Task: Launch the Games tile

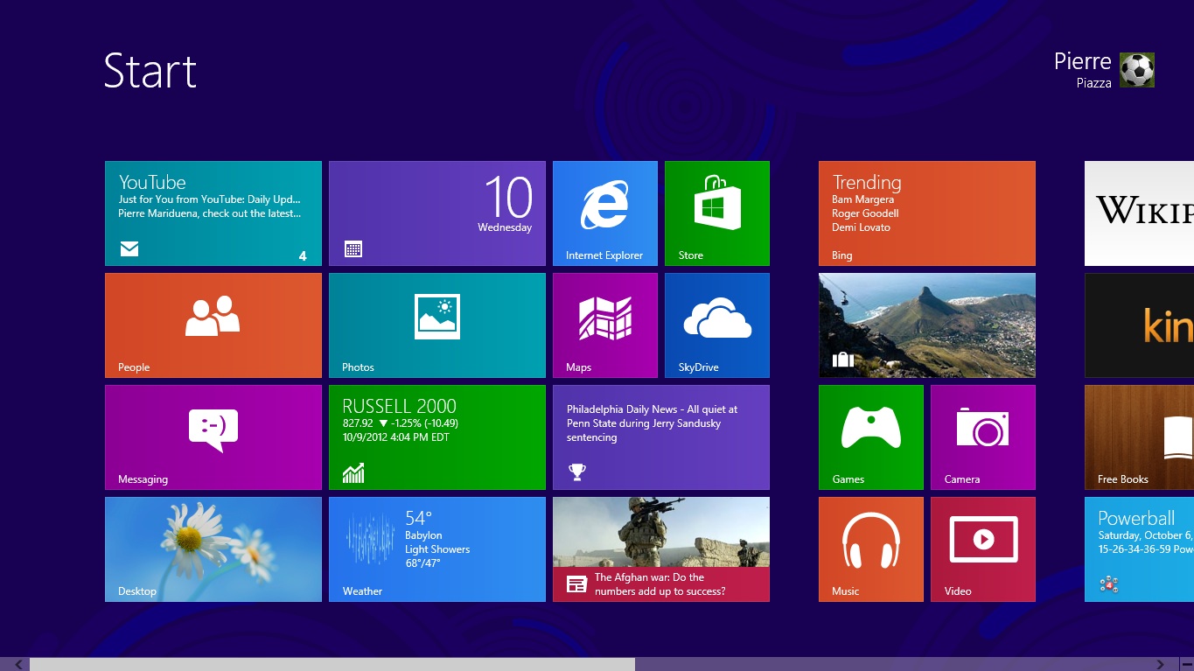Action: (x=871, y=437)
